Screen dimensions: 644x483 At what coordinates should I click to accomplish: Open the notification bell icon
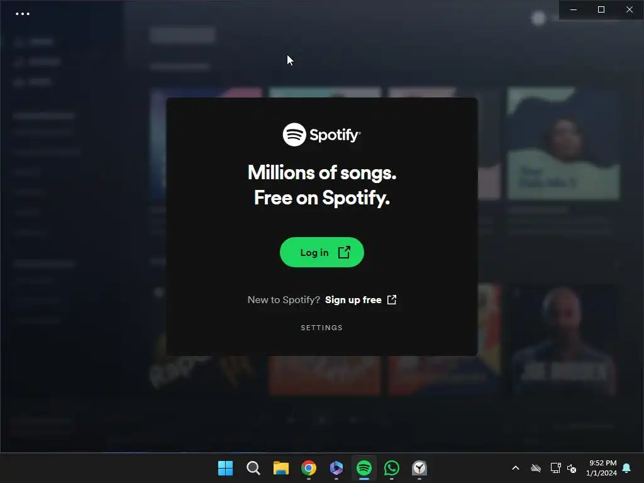click(x=626, y=468)
